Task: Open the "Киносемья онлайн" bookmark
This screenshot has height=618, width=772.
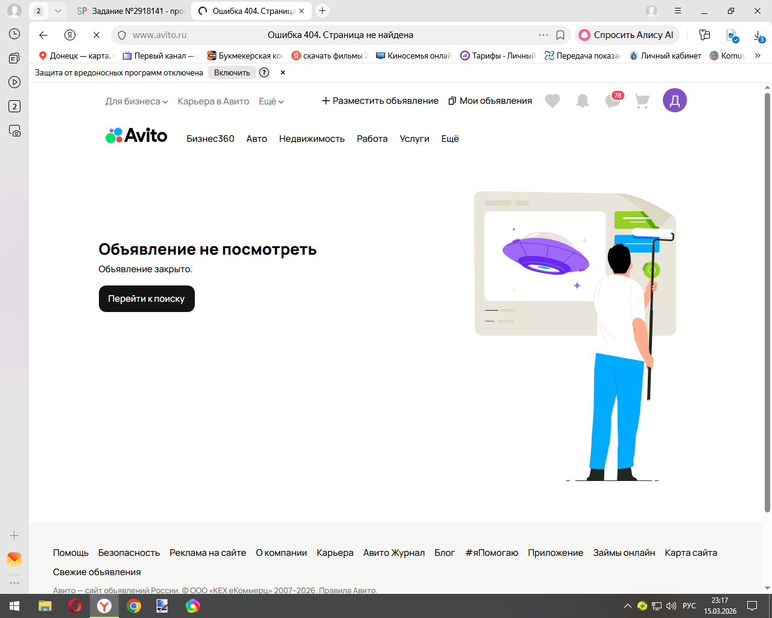Action: tap(413, 56)
